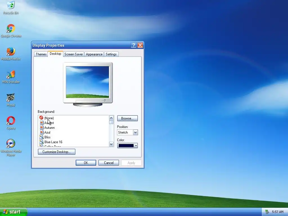Screen dimensions: 288x216
Task: Click the monitor wallpaper preview image
Action: click(87, 82)
